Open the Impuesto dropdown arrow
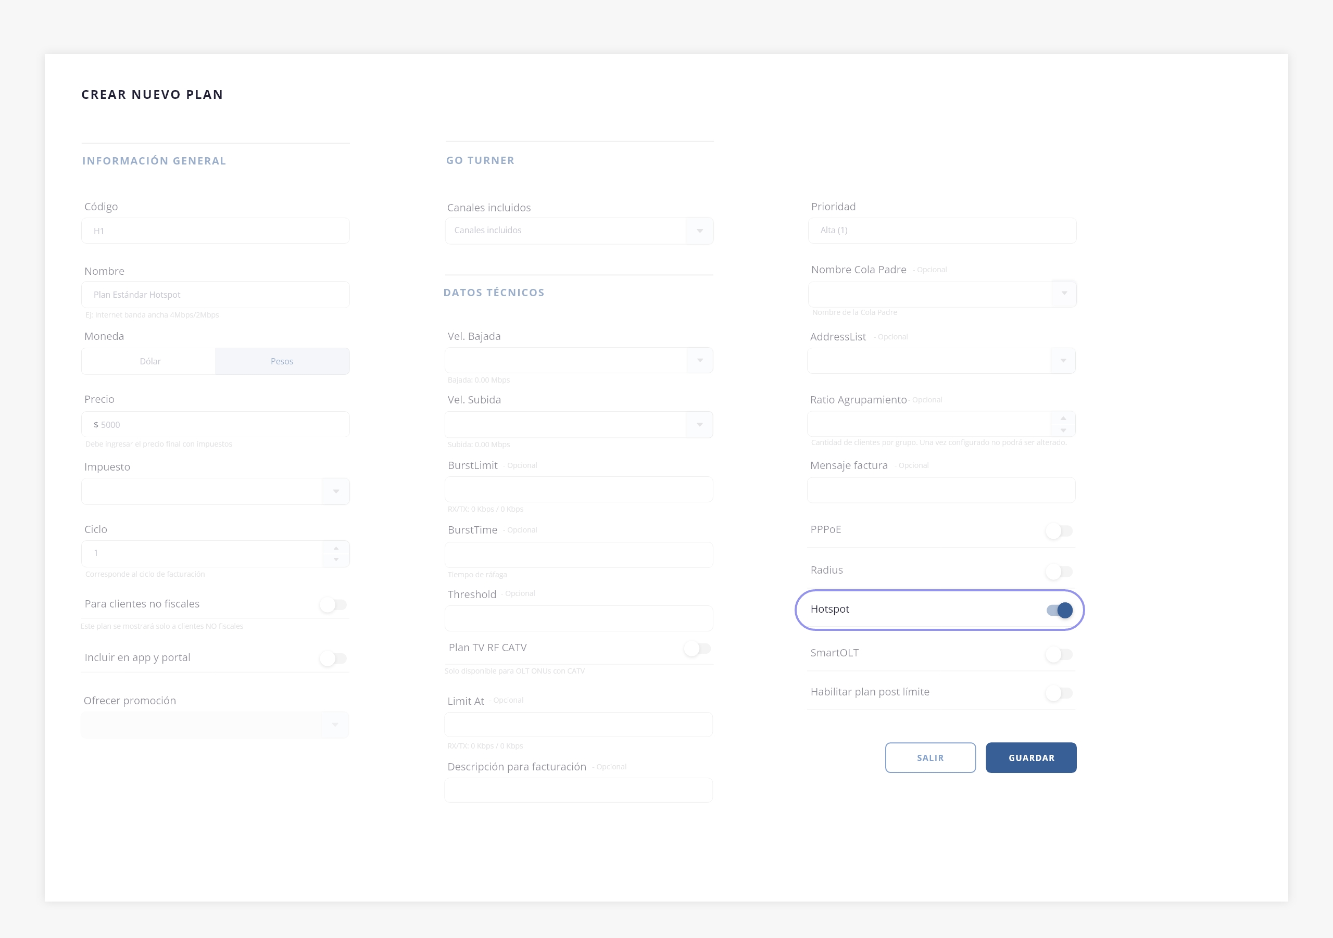The width and height of the screenshot is (1333, 938). point(335,491)
